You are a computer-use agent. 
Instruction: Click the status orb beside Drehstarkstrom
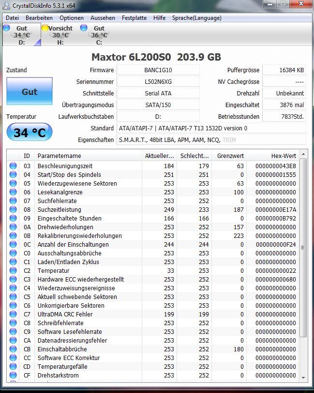13,375
